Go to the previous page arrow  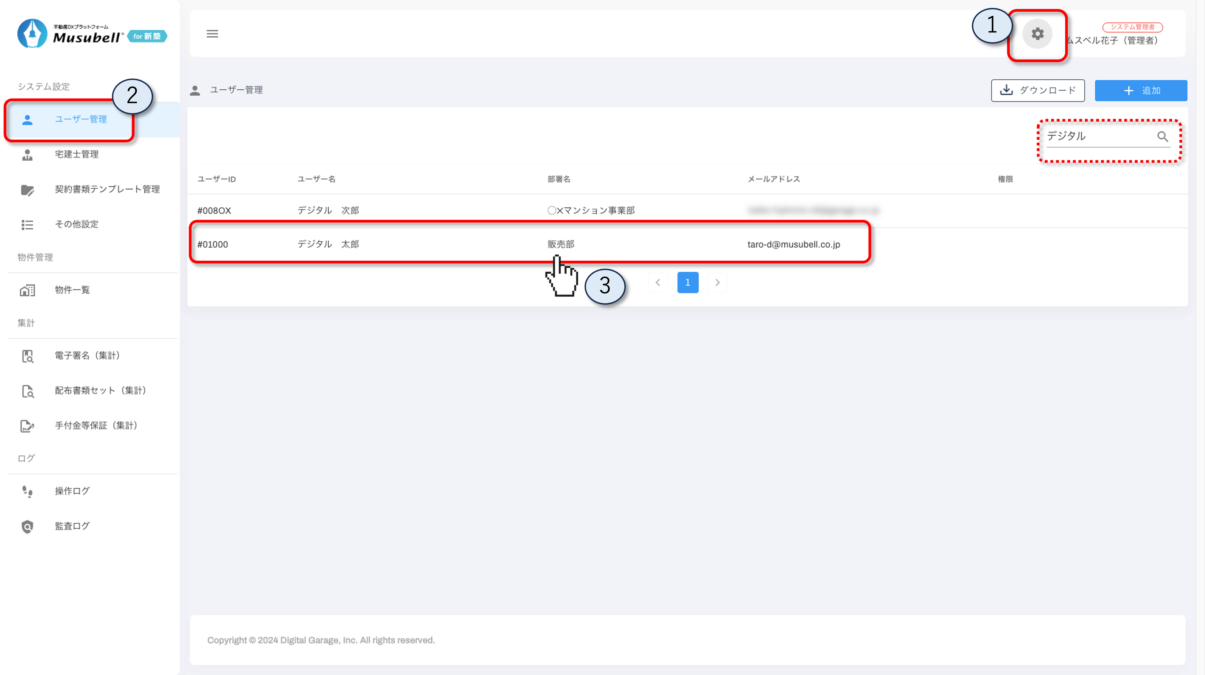[x=658, y=283]
